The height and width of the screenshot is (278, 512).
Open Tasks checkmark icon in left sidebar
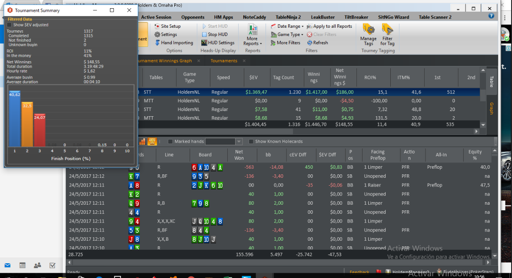(x=52, y=265)
